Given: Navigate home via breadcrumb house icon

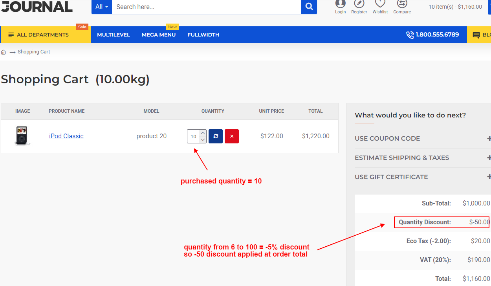Looking at the screenshot, I should (4, 51).
